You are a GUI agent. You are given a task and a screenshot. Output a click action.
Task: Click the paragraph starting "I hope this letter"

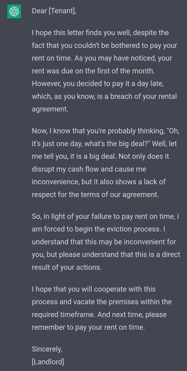pos(104,71)
